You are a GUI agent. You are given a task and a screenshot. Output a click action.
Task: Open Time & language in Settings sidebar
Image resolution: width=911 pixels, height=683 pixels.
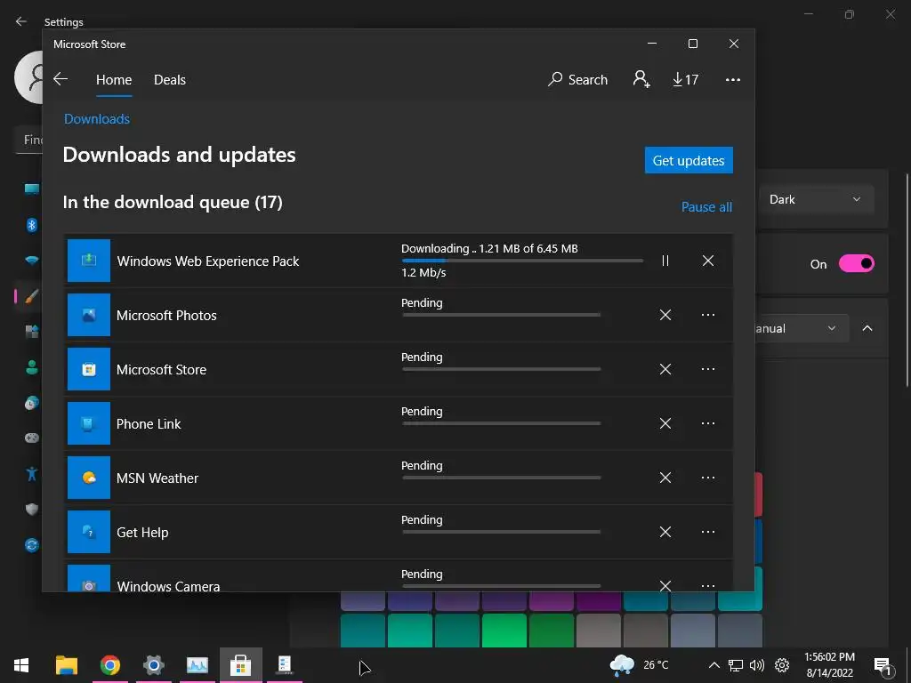[32, 403]
